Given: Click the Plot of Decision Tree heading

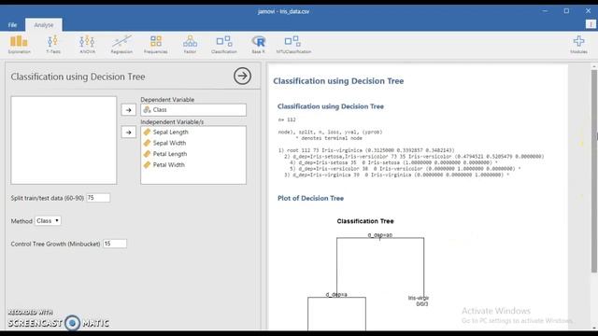Looking at the screenshot, I should coord(310,198).
